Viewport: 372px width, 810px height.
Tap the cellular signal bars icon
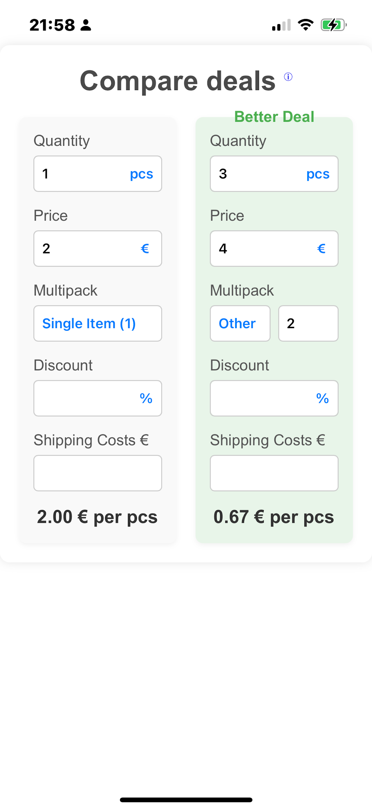click(281, 25)
